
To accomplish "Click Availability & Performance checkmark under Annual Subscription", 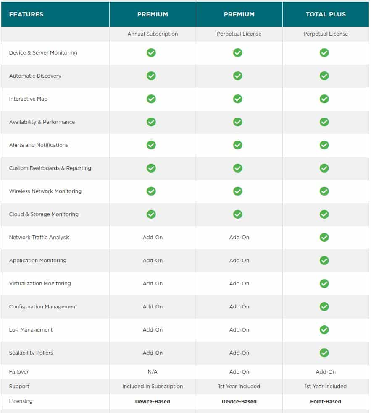I will click(x=151, y=122).
